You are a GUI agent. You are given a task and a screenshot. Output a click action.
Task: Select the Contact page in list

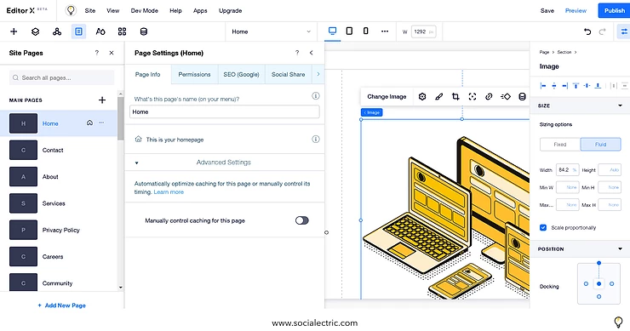click(59, 150)
